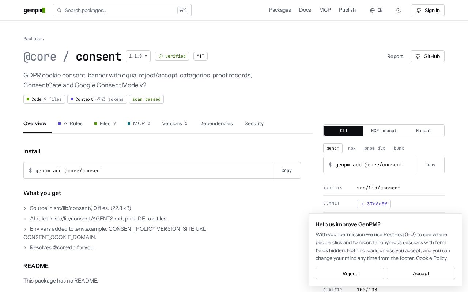Click the MIT license badge

[200, 56]
